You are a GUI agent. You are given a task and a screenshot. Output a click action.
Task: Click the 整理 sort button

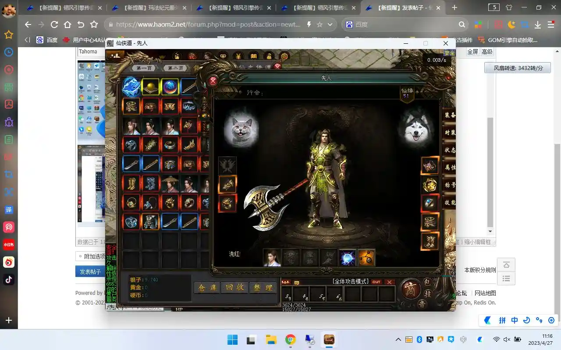click(263, 288)
